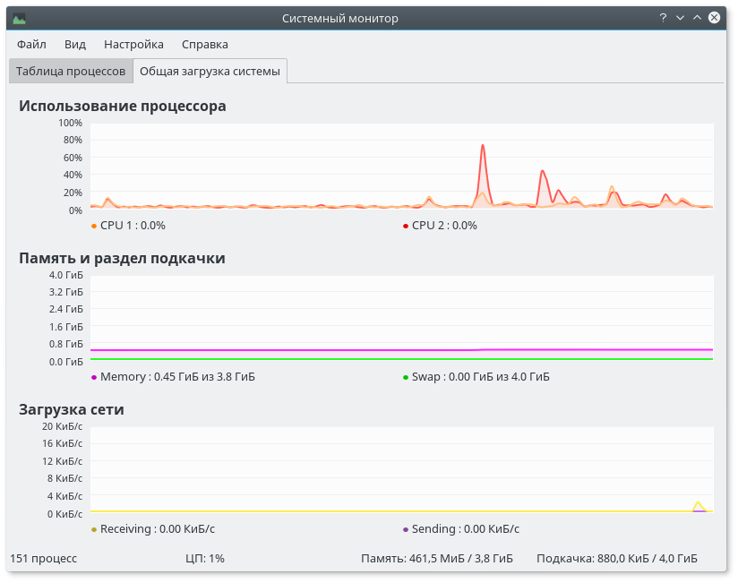Click the green Swap legend dot
Viewport: 738px width, 583px height.
[x=406, y=377]
